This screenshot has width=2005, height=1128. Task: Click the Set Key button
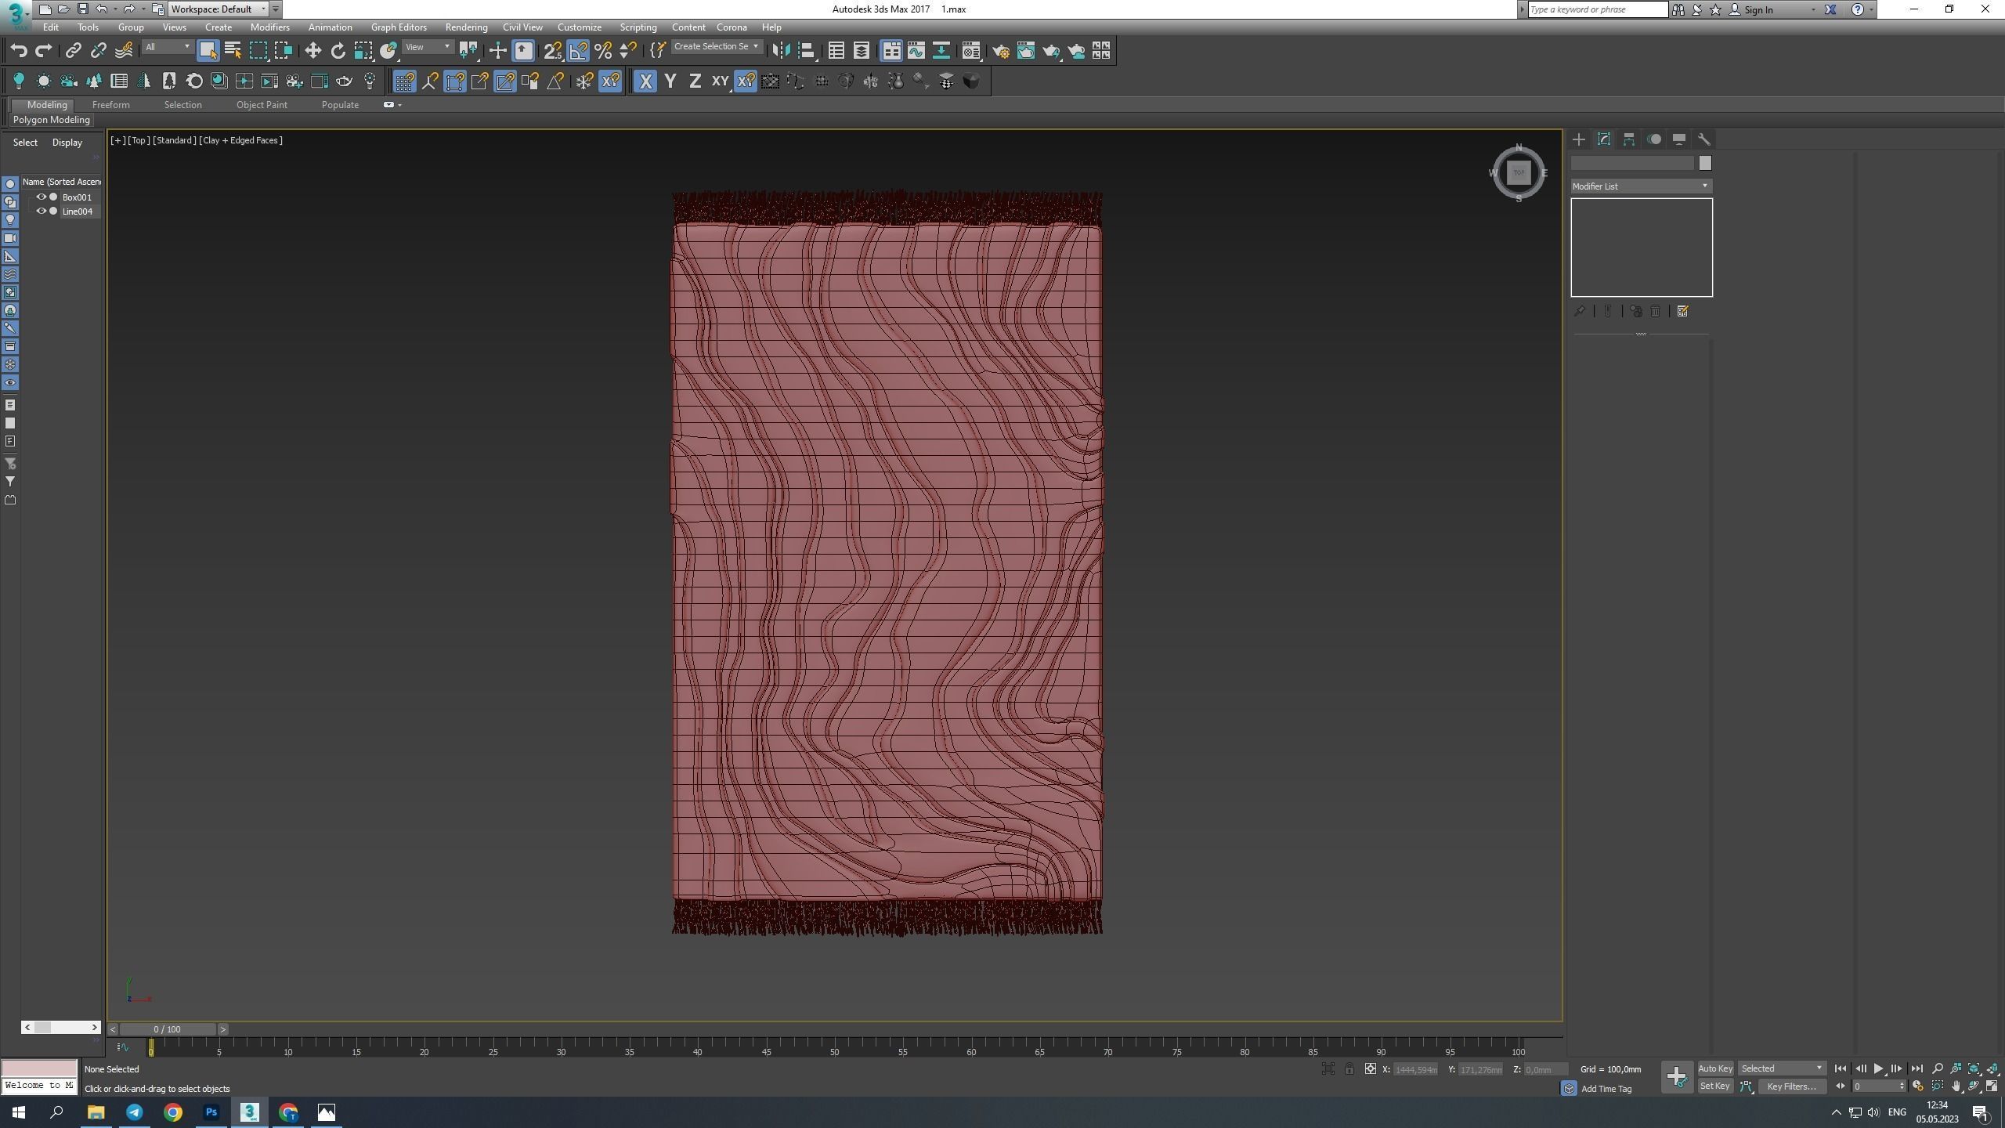(x=1714, y=1086)
